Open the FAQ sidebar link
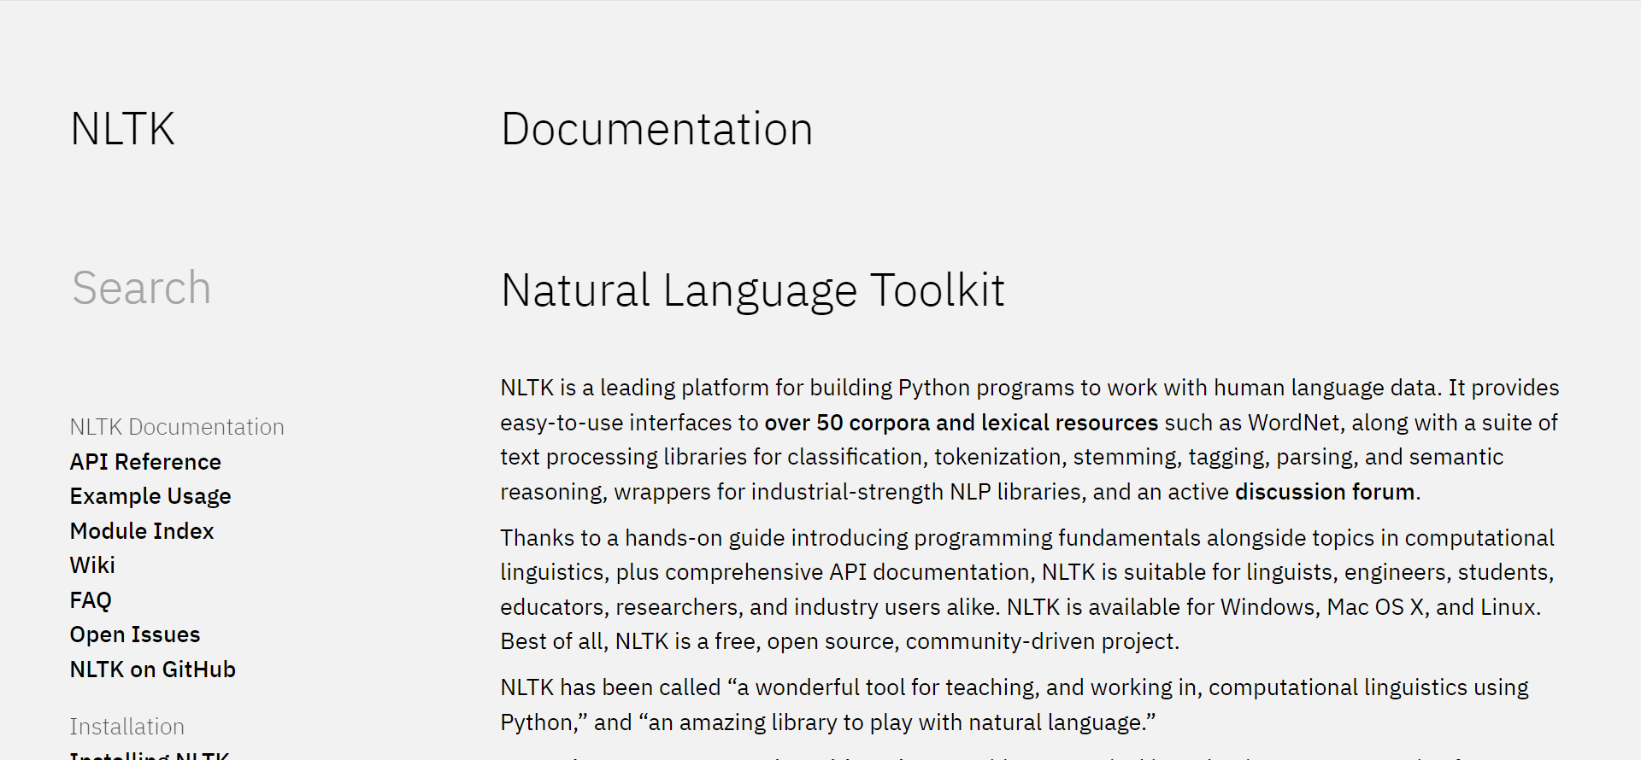Image resolution: width=1641 pixels, height=760 pixels. [91, 600]
